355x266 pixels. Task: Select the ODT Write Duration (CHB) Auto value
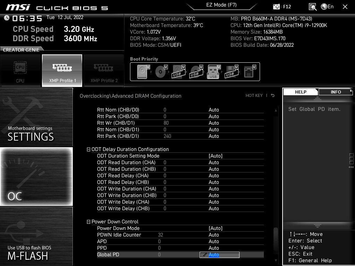(x=214, y=195)
